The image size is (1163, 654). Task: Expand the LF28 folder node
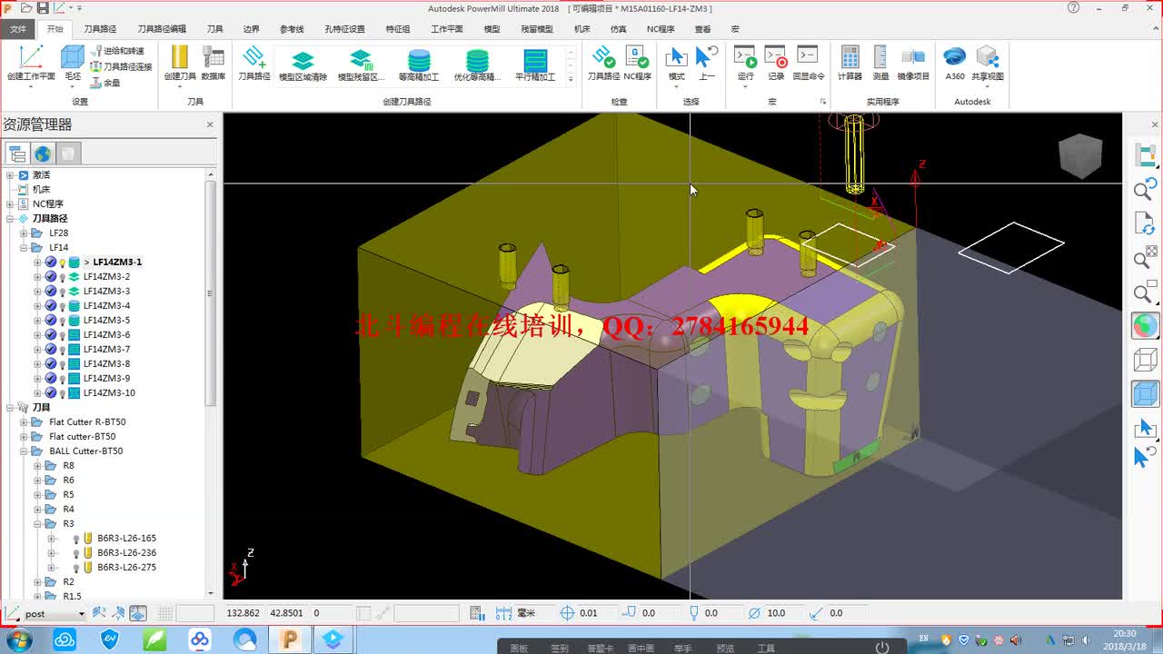pos(25,233)
